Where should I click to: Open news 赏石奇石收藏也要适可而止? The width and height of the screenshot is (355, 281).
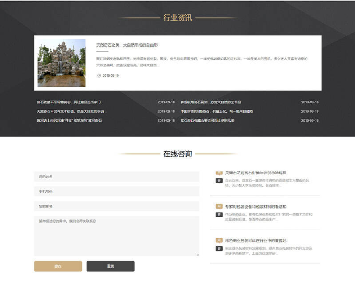click(207, 120)
